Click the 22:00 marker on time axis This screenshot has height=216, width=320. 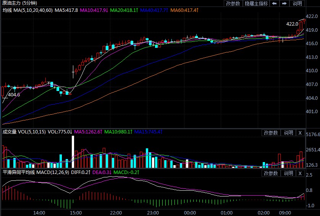[116, 212]
